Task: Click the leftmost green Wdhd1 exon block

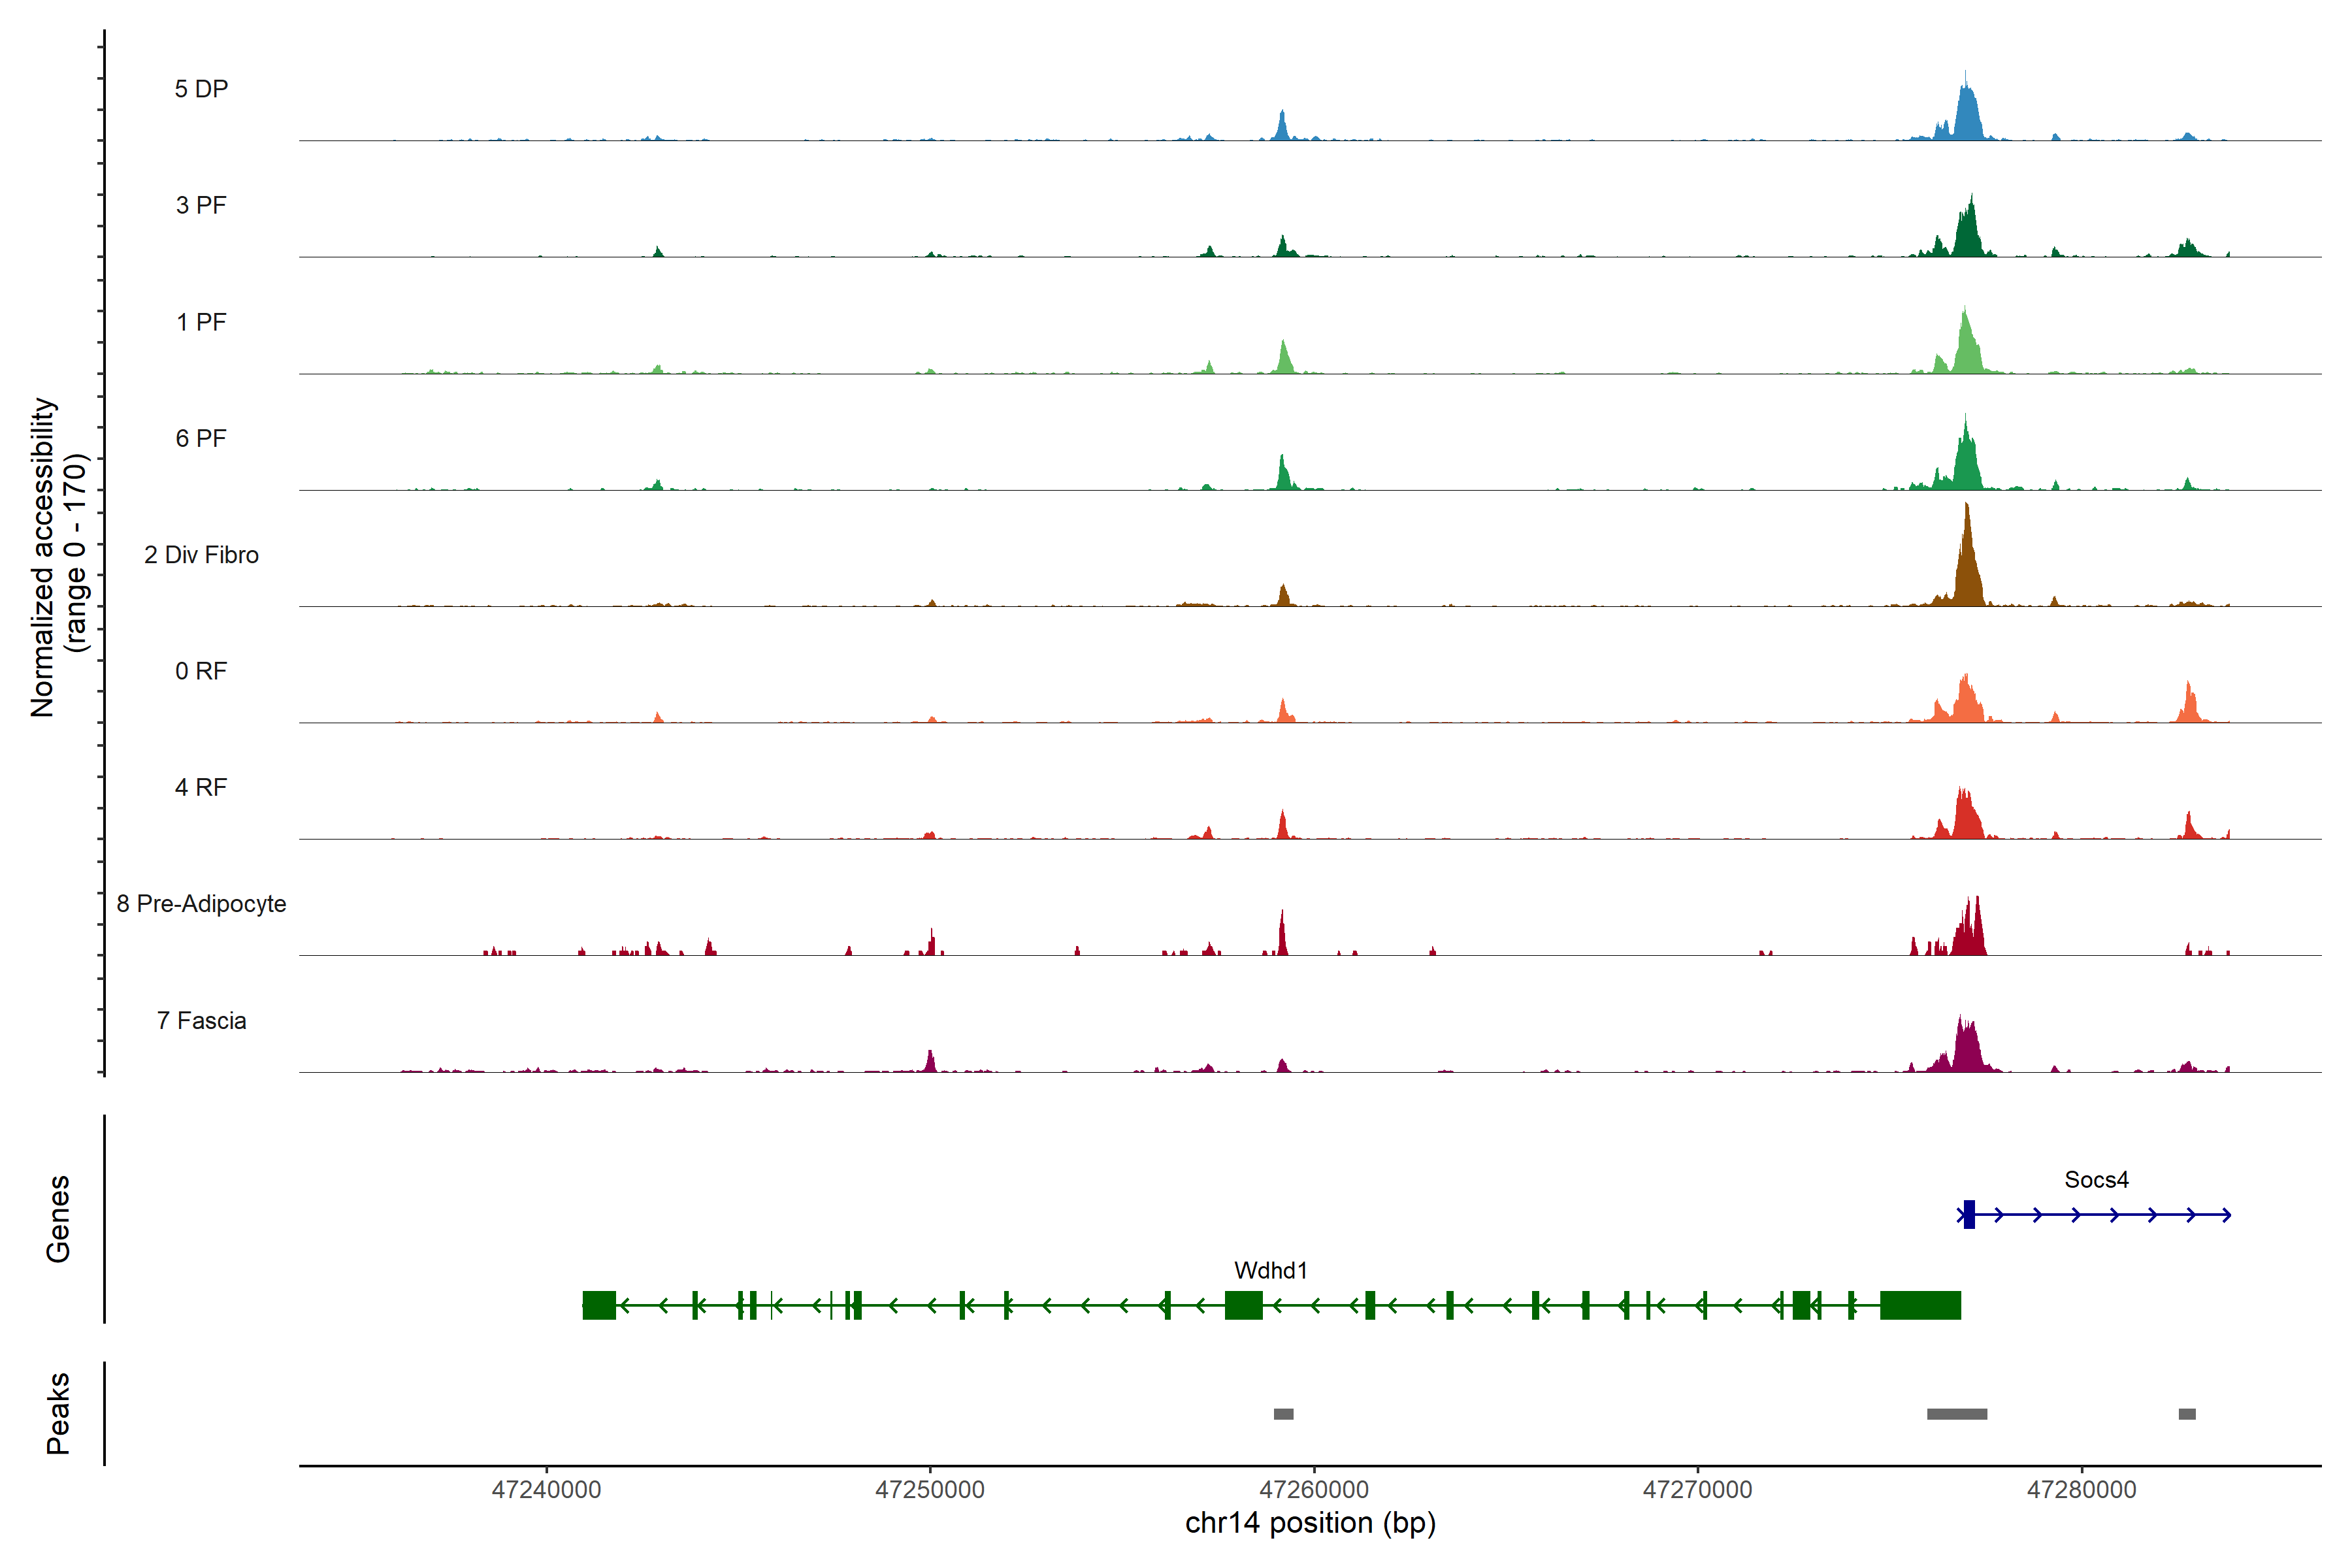Action: click(599, 1305)
